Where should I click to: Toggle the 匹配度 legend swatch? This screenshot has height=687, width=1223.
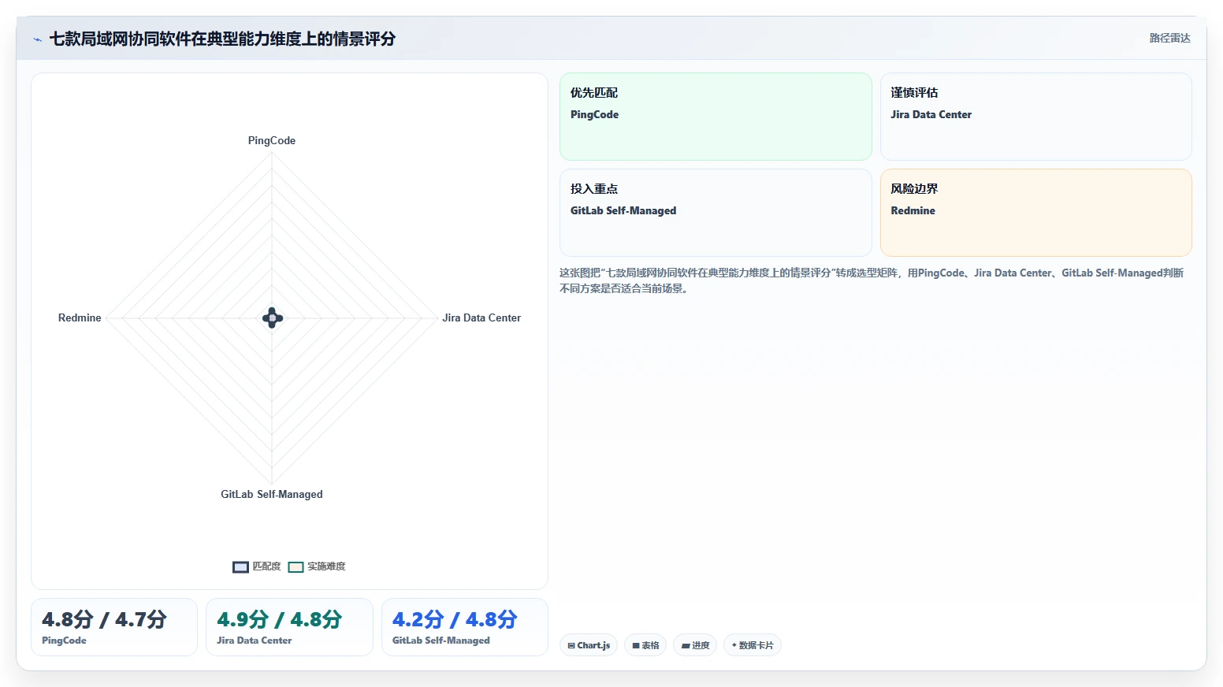[x=241, y=566]
